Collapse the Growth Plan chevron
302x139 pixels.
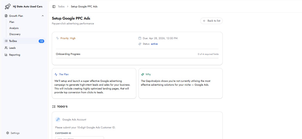click(43, 16)
